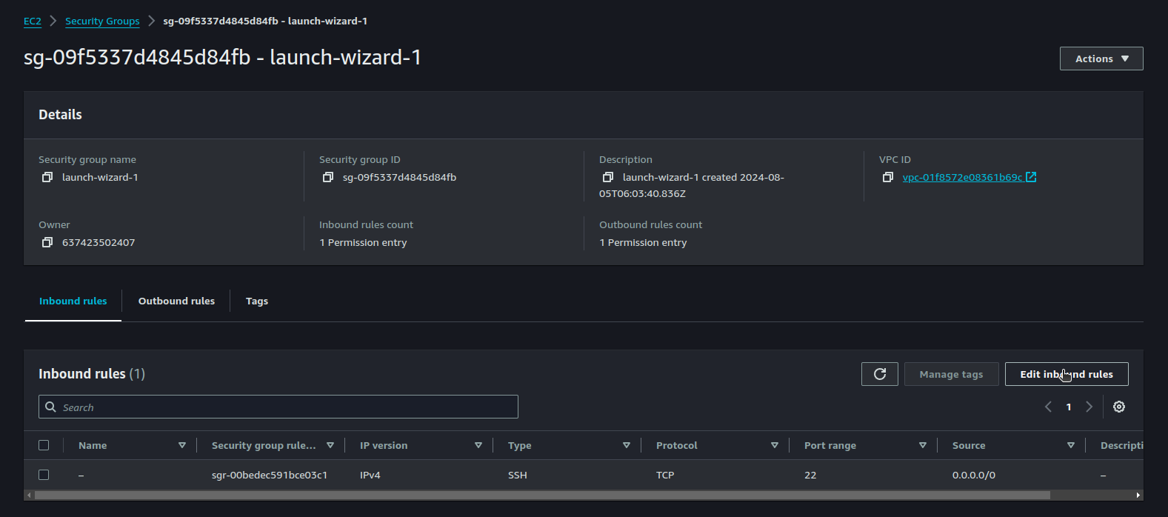The height and width of the screenshot is (517, 1168).
Task: Switch to the Outbound rules tab
Action: [176, 301]
